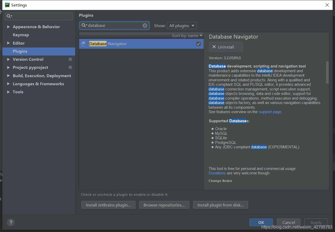This screenshot has width=335, height=232.
Task: Click search icon in settings search box
Action: coord(9,16)
